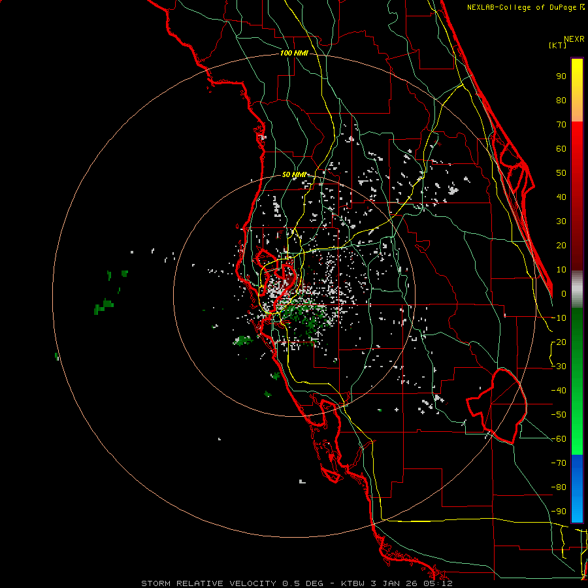Click the -80 value on the scale
588x588 pixels.
(559, 487)
